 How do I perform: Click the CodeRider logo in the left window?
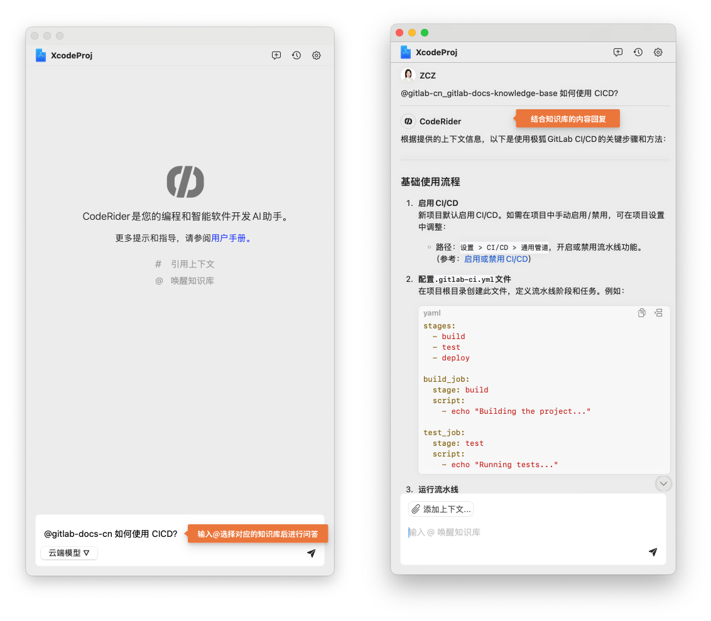[185, 181]
